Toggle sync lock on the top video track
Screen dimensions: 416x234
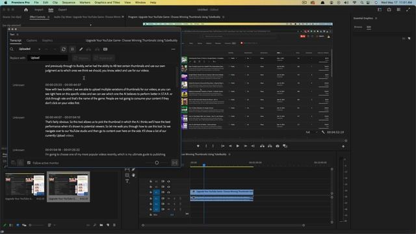(x=162, y=181)
